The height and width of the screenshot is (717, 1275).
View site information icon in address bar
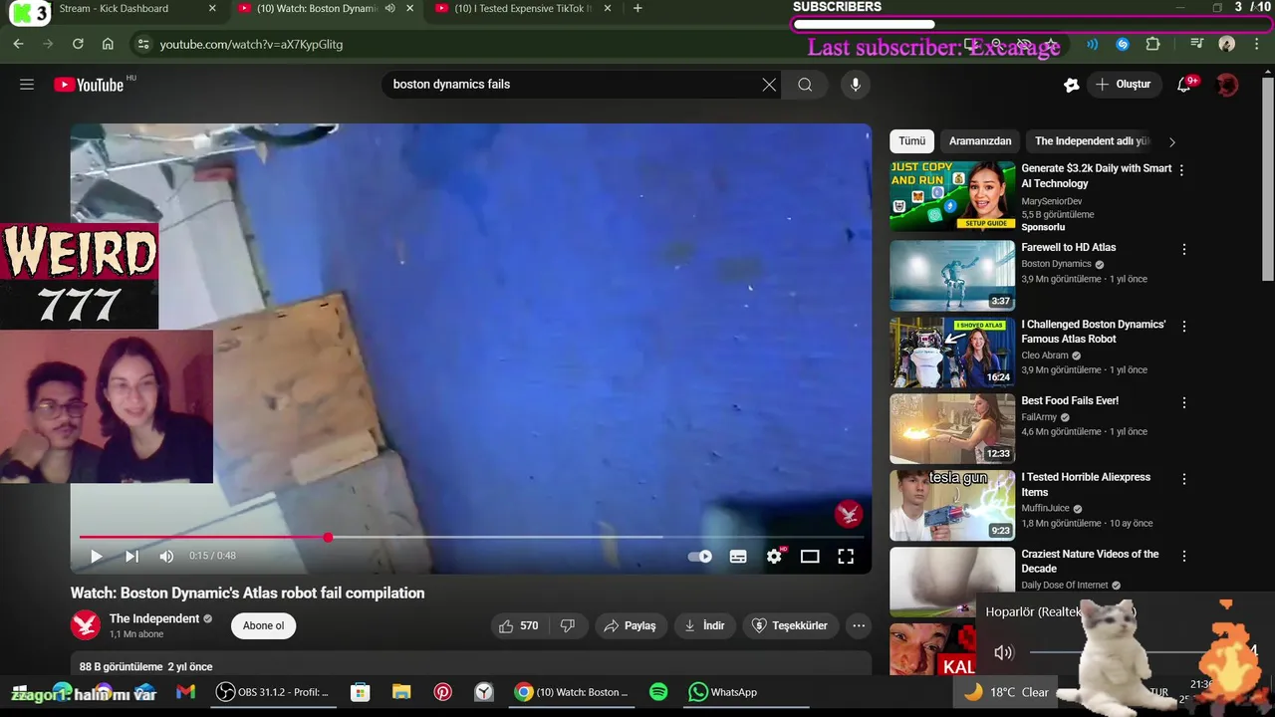(x=142, y=44)
